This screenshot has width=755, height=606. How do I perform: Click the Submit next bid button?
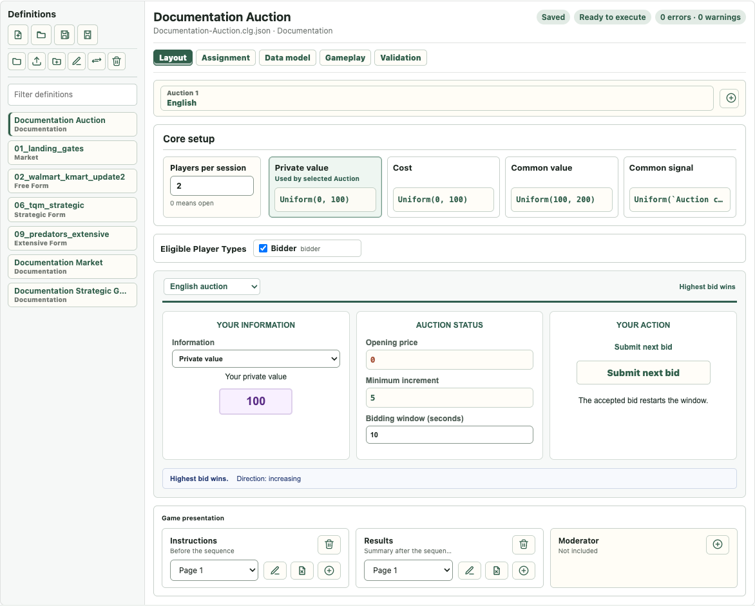tap(644, 373)
